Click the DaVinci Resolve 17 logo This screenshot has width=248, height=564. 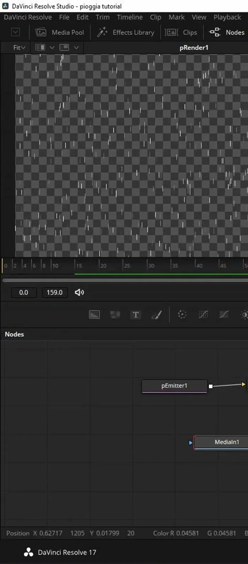pyautogui.click(x=28, y=552)
